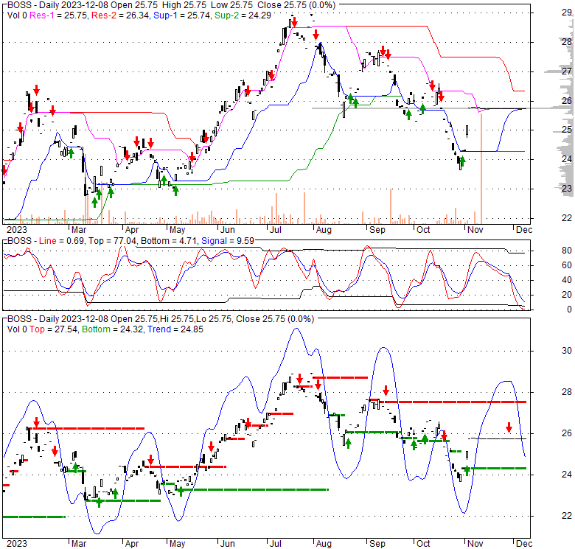Click the 'Dec' label on top chart axis
Image resolution: width=575 pixels, height=549 pixels.
tap(524, 230)
